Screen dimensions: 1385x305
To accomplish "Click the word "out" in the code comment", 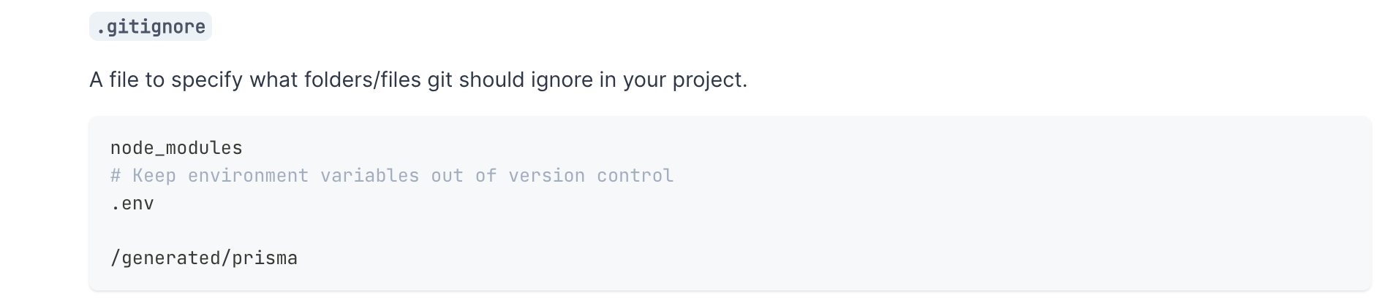I will [447, 176].
